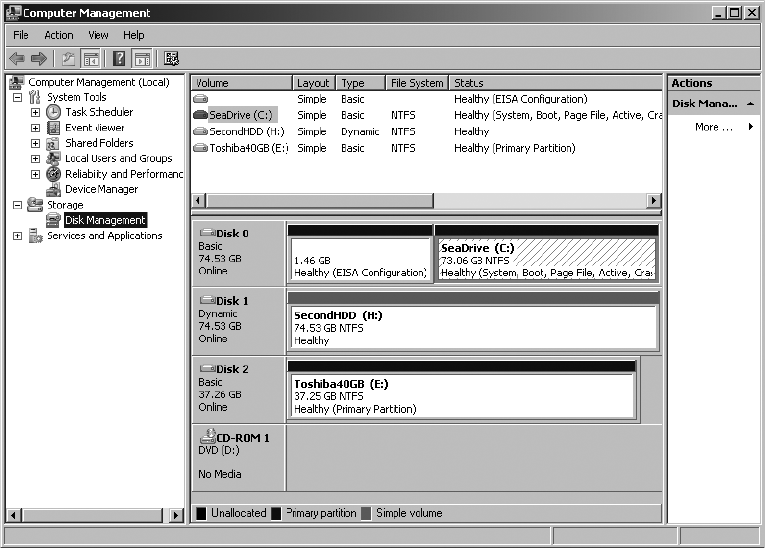The image size is (765, 548).
Task: Open Task Scheduler in the tree
Action: [98, 112]
